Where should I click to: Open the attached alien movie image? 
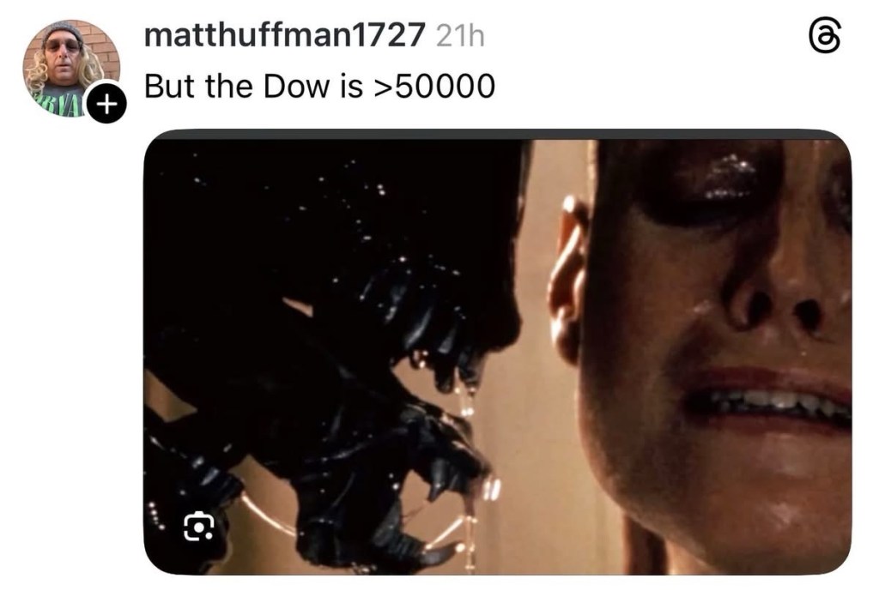(498, 352)
